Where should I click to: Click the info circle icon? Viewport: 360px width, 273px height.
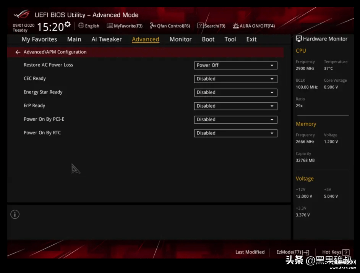[x=15, y=214]
